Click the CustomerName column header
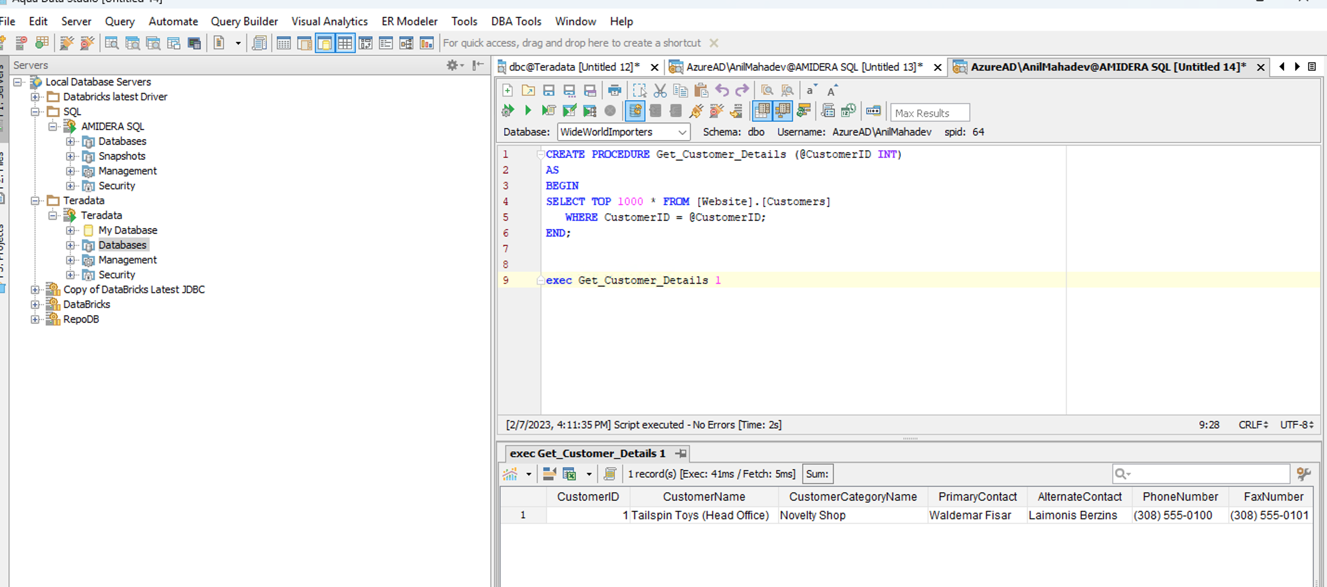Screen dimensions: 1327x587 tap(703, 497)
